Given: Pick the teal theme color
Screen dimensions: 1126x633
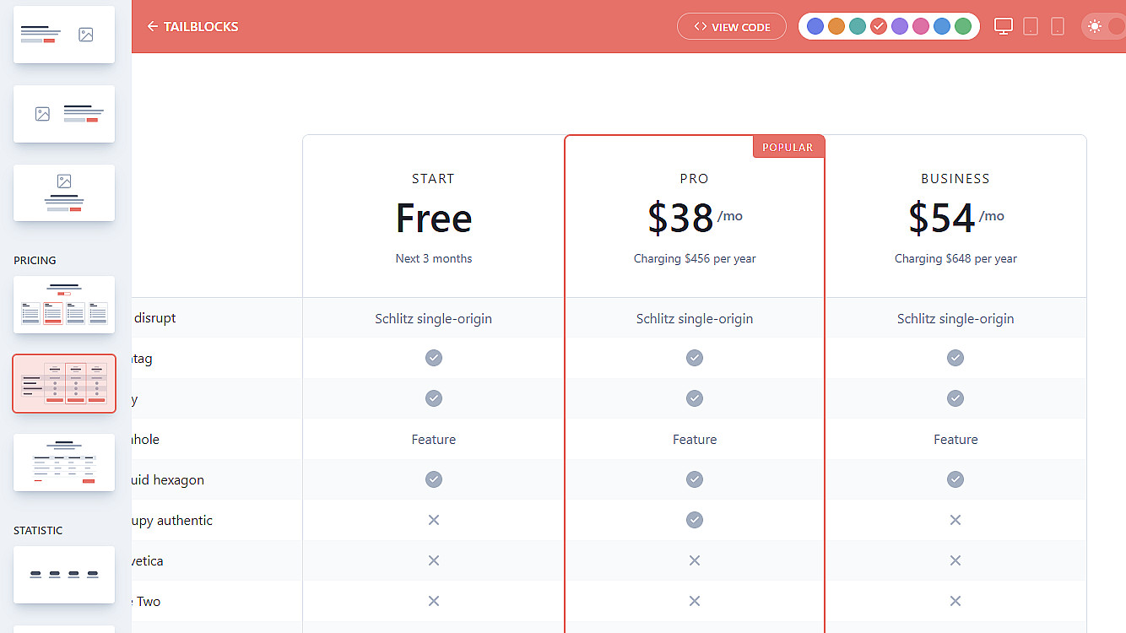Looking at the screenshot, I should tap(858, 26).
